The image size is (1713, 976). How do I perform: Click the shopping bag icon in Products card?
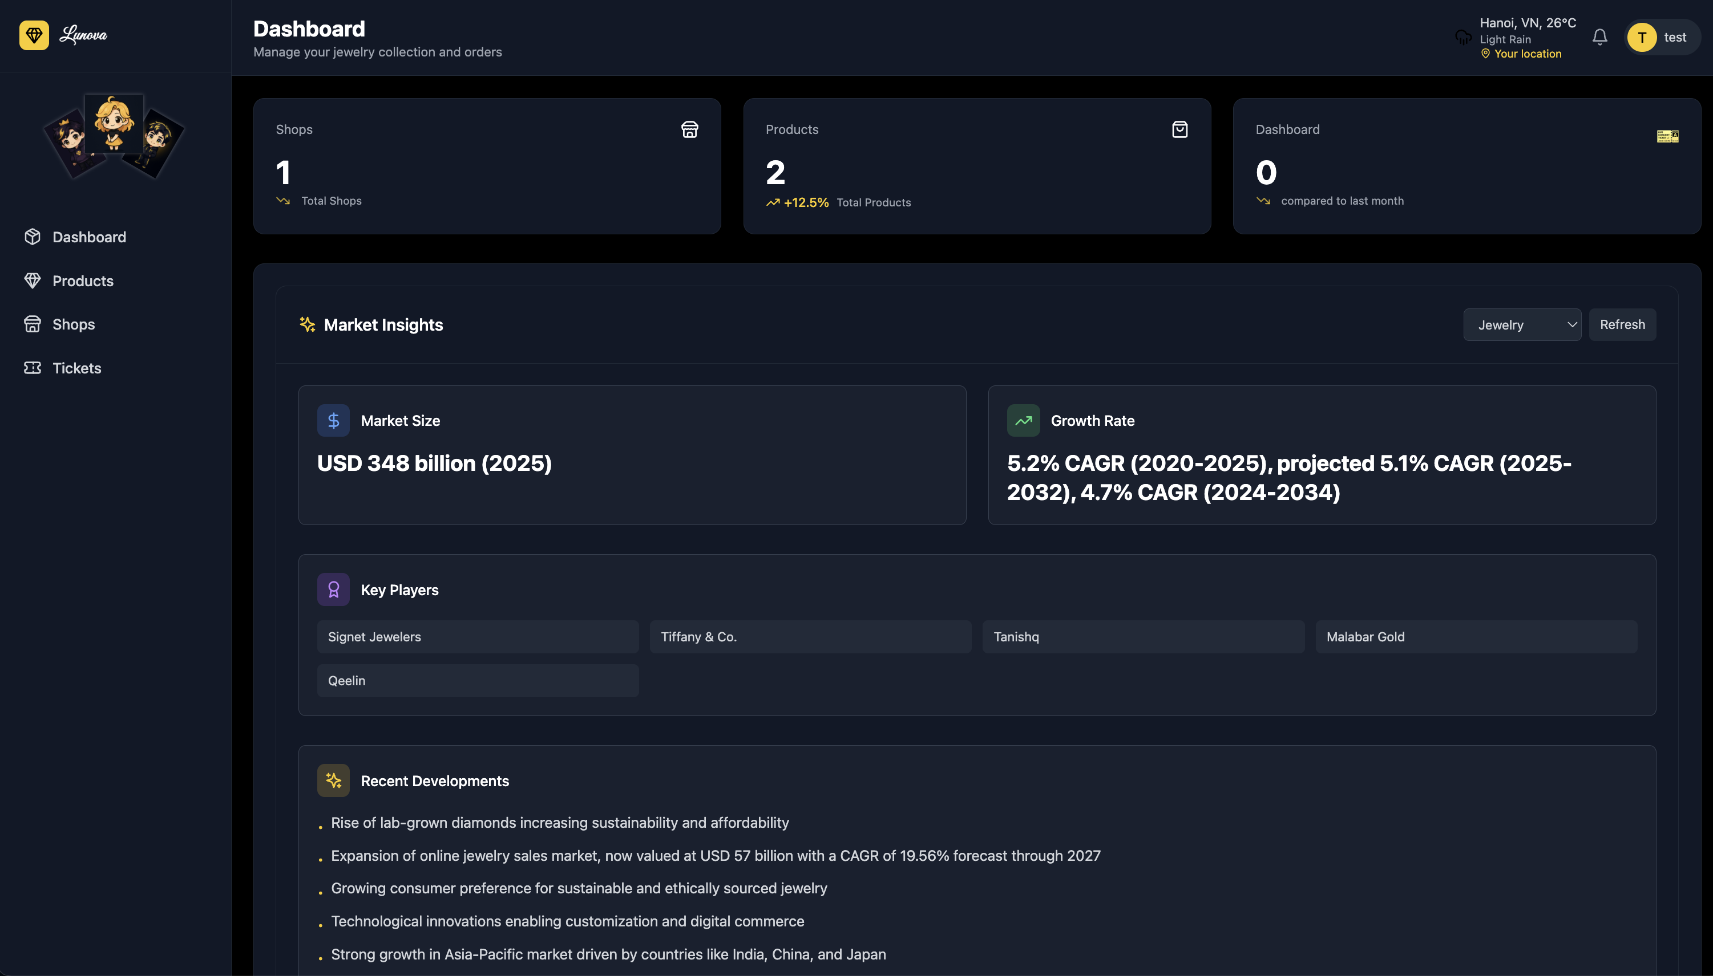pos(1179,129)
